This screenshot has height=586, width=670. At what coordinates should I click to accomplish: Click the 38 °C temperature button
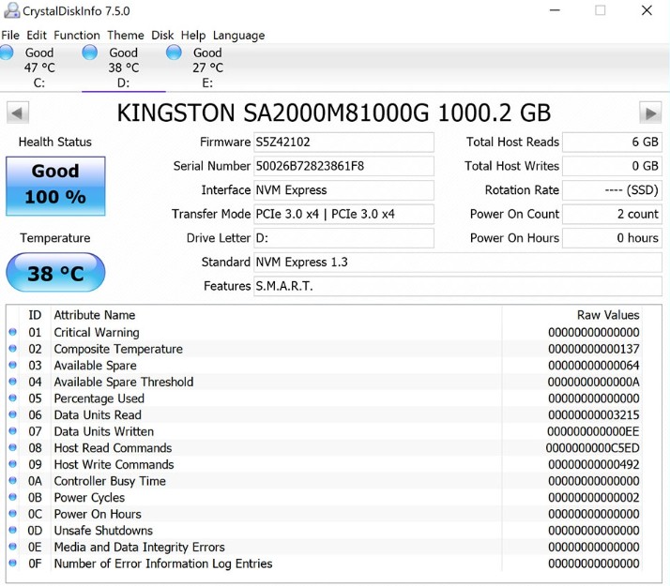coord(55,274)
